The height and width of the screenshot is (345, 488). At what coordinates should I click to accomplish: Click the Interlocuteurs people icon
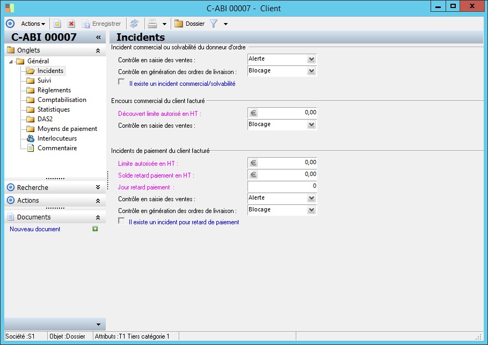click(31, 138)
